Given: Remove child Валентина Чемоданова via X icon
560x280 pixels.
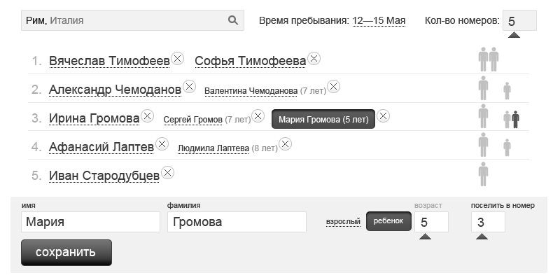Looking at the screenshot, I should (334, 87).
